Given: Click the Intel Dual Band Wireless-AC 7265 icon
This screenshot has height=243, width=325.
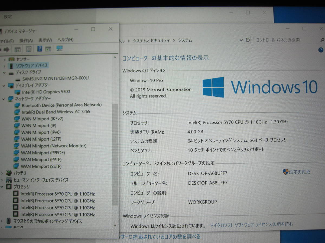Looking at the screenshot, I should click(17, 112).
